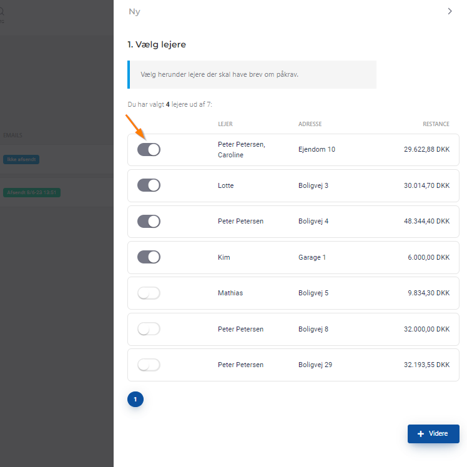
Task: Click the LEJER column header
Action: 225,124
